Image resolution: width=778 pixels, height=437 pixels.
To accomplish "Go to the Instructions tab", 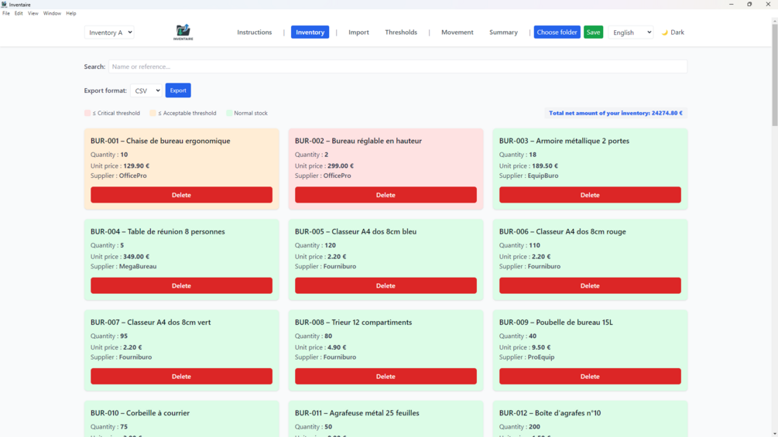I will (254, 32).
